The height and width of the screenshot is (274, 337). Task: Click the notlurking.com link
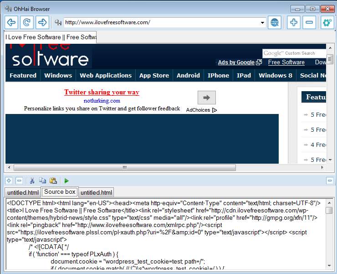point(102,100)
